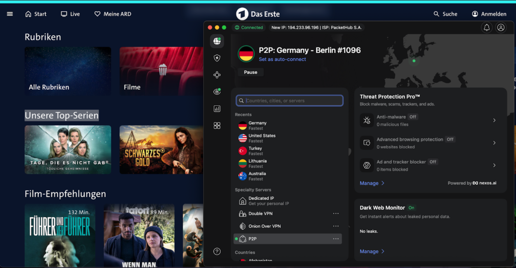Click Advanced browsing protection icon

point(367,143)
